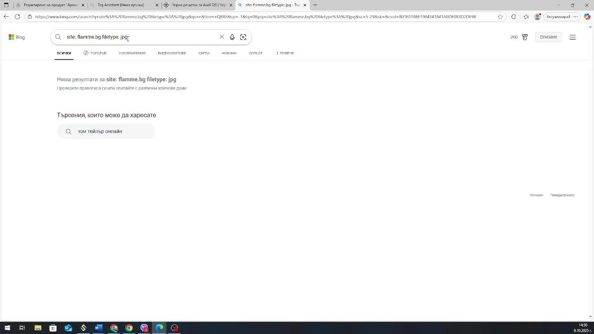
Task: Select the КАРТИ search tab
Action: pyautogui.click(x=204, y=53)
